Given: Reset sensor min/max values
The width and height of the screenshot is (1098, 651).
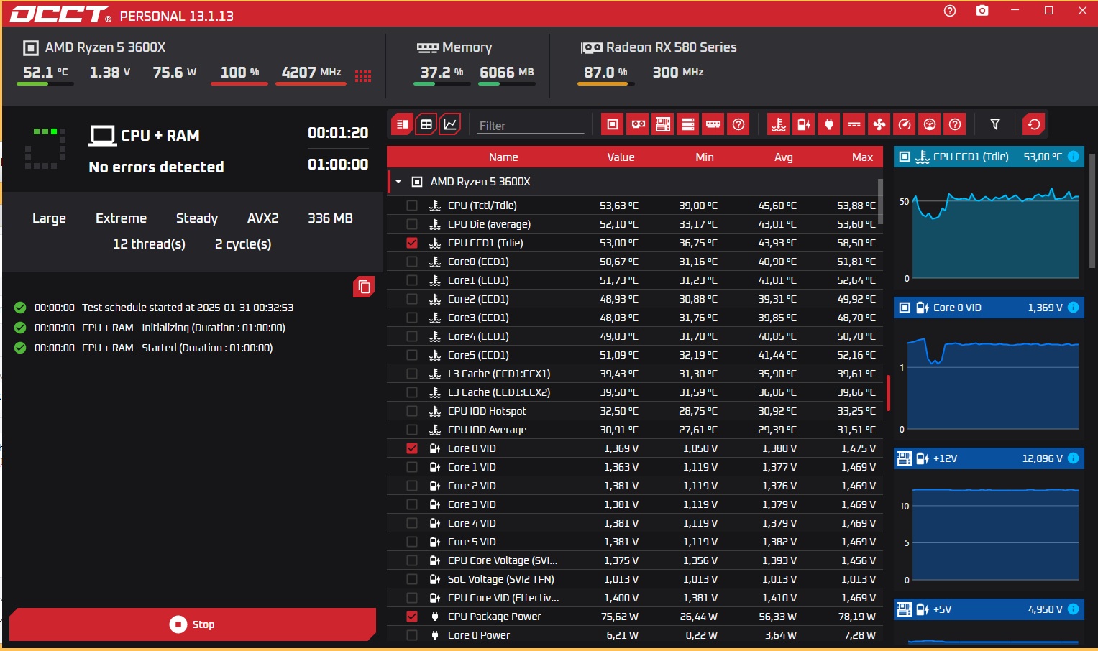Looking at the screenshot, I should point(1034,124).
